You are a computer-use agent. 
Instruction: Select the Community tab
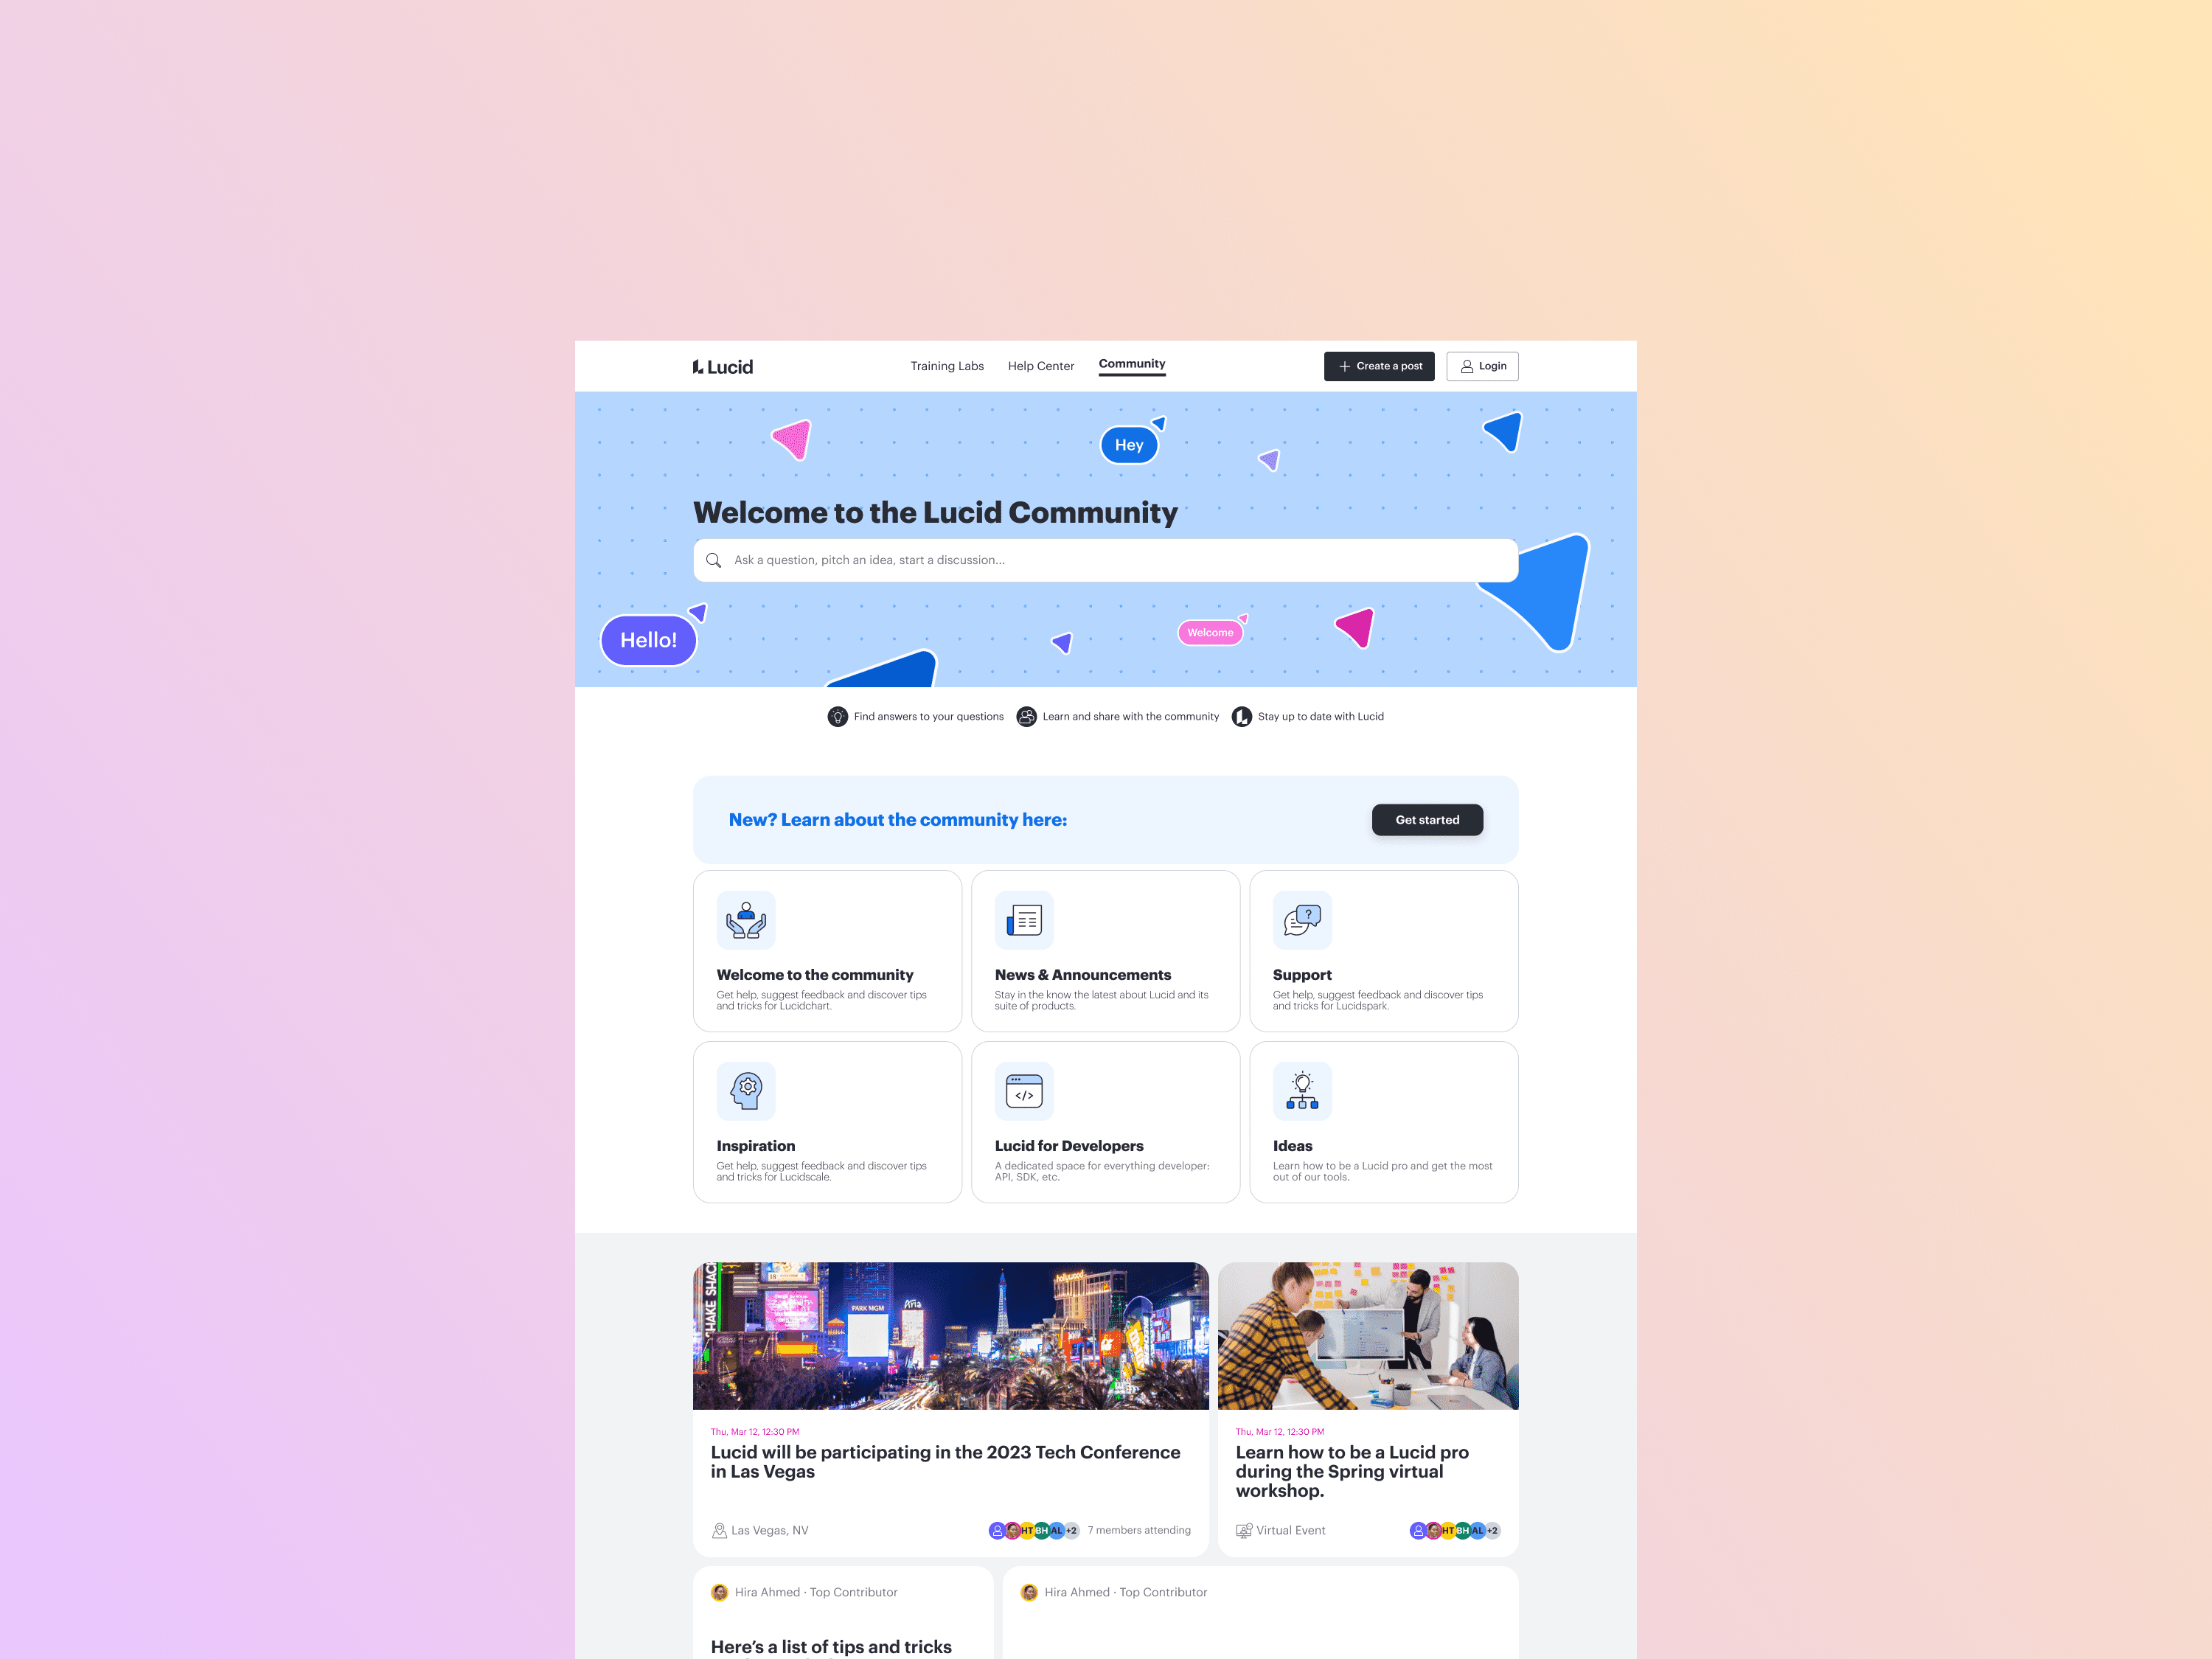coord(1132,364)
